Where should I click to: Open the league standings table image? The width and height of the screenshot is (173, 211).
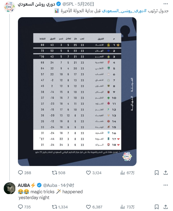pyautogui.click(x=77, y=91)
